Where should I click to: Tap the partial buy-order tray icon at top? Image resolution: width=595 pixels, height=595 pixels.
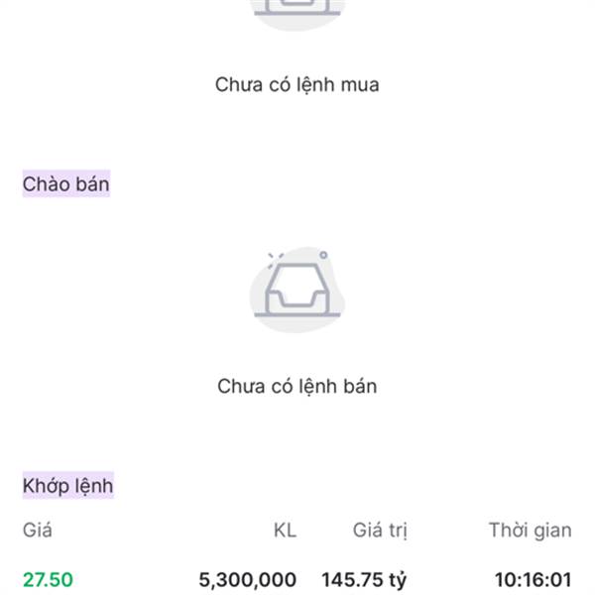coord(297,8)
